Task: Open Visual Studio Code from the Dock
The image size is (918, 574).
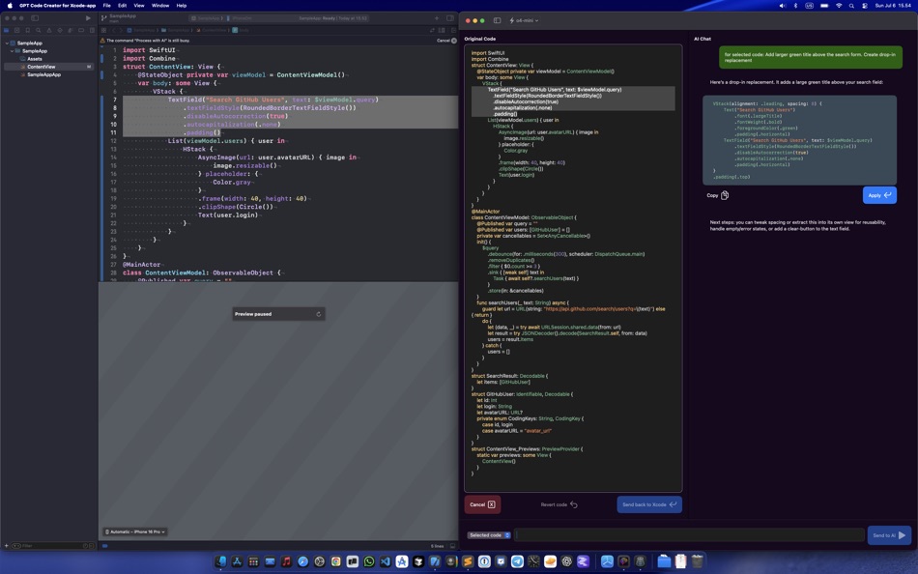Action: coord(386,561)
